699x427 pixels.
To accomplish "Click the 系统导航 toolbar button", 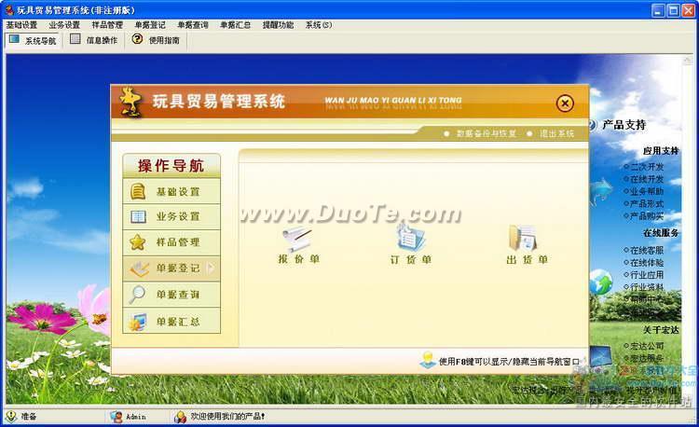I will [33, 41].
